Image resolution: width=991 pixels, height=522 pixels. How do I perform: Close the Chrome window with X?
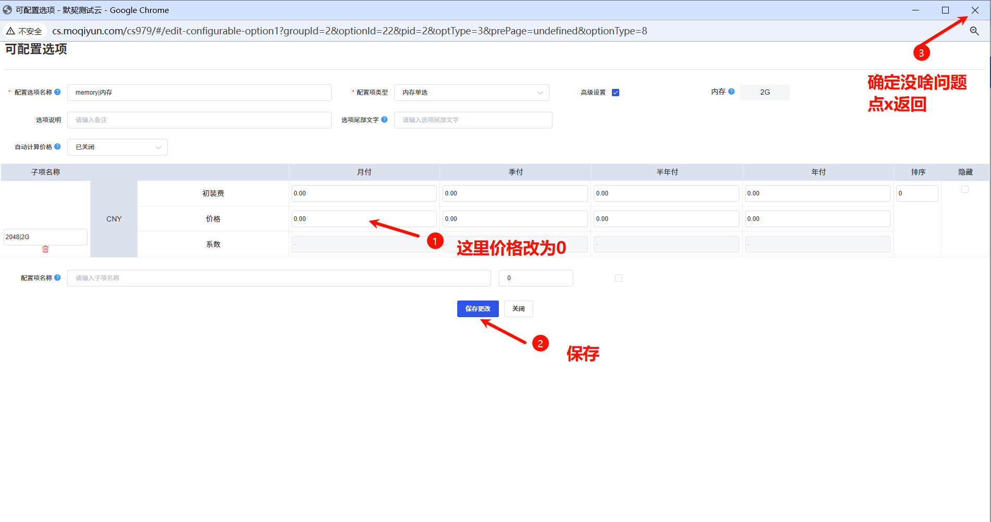[975, 10]
